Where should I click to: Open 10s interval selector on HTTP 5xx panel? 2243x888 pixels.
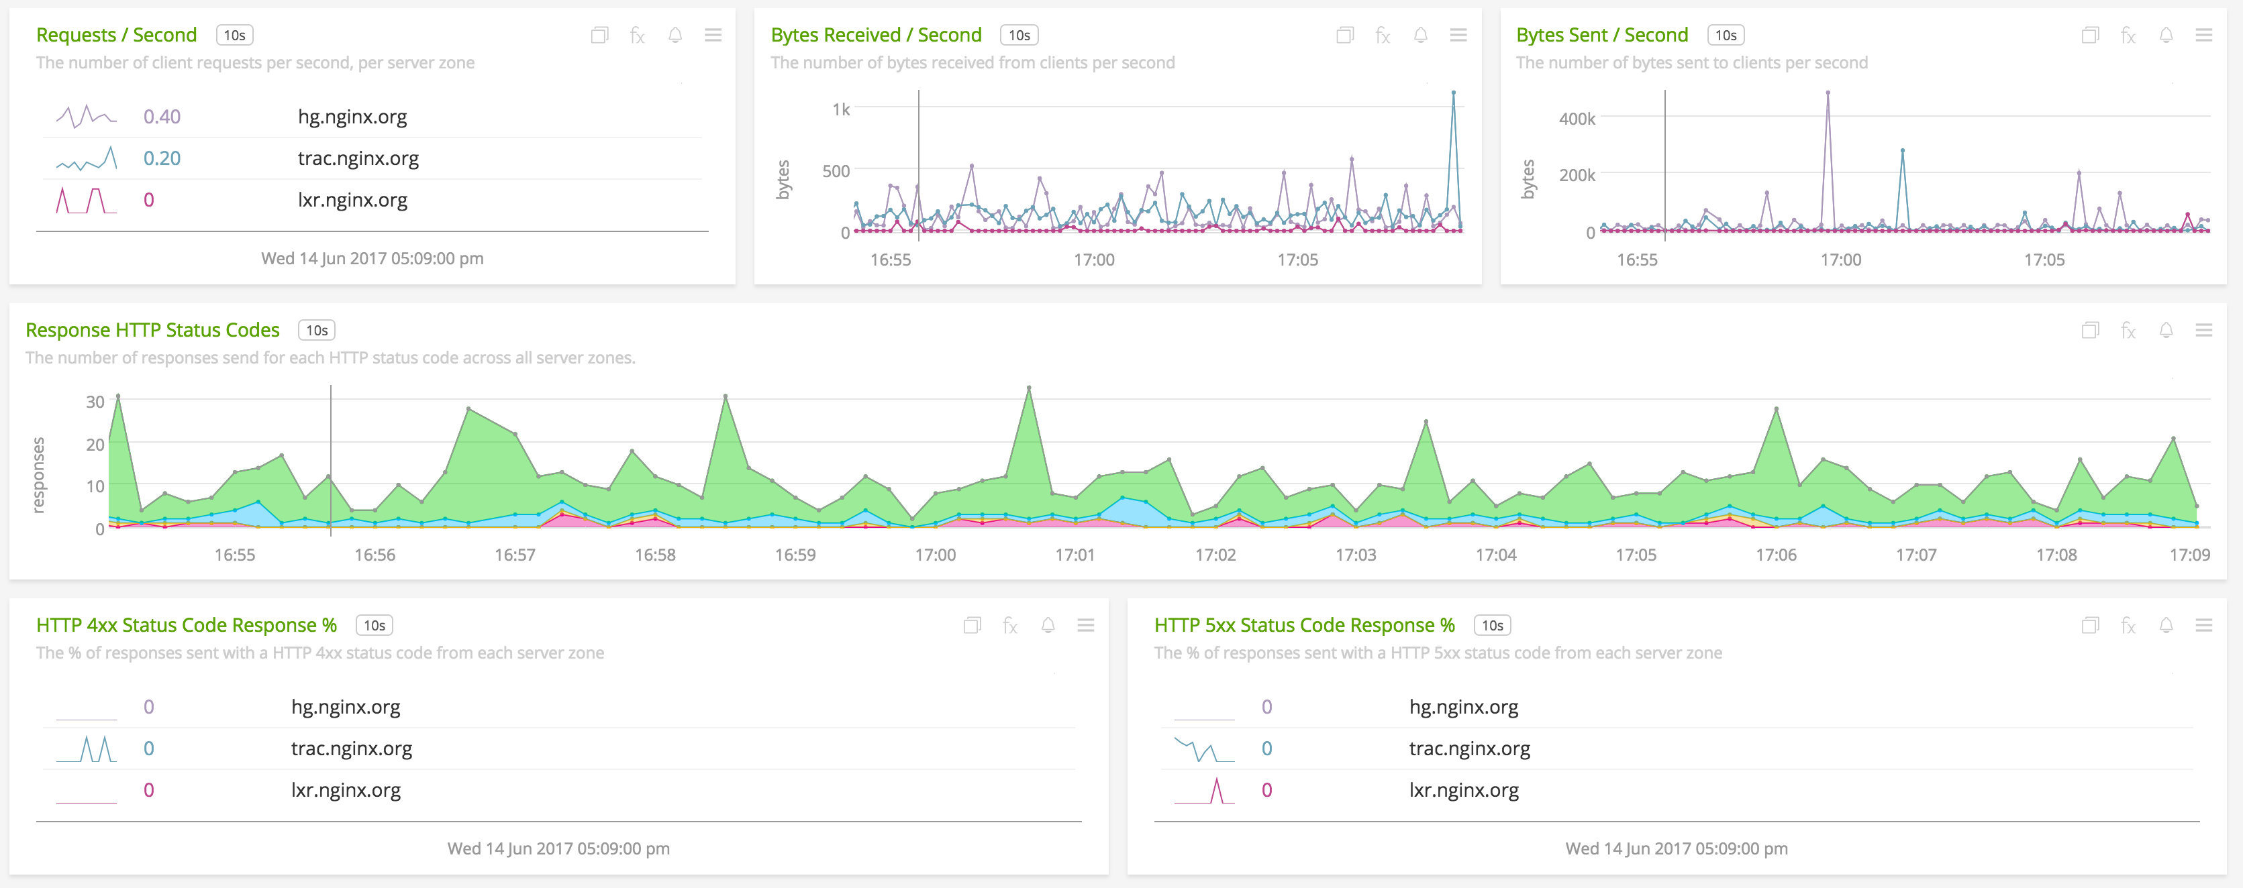1491,624
